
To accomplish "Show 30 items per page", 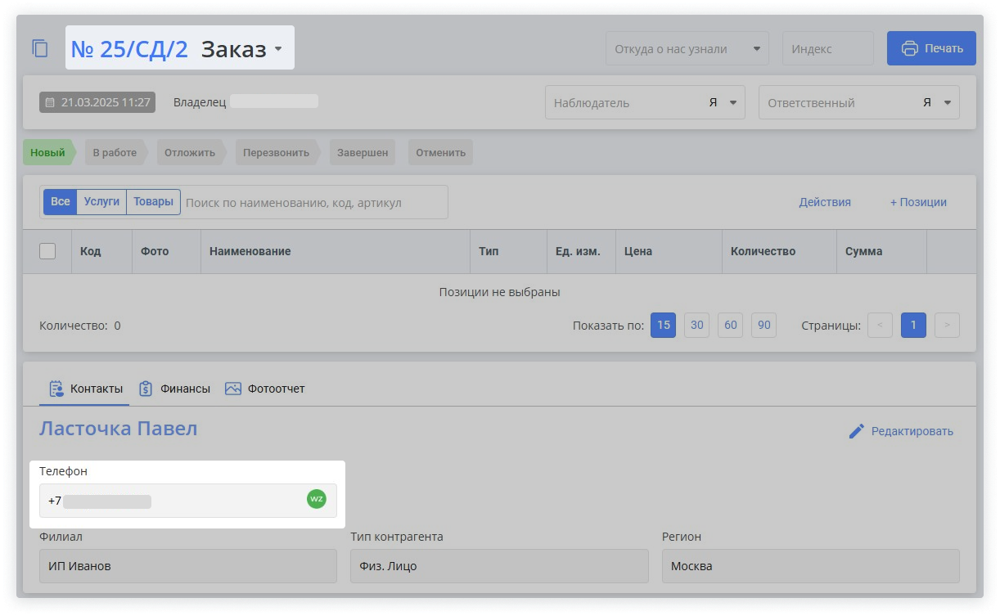I will [696, 325].
